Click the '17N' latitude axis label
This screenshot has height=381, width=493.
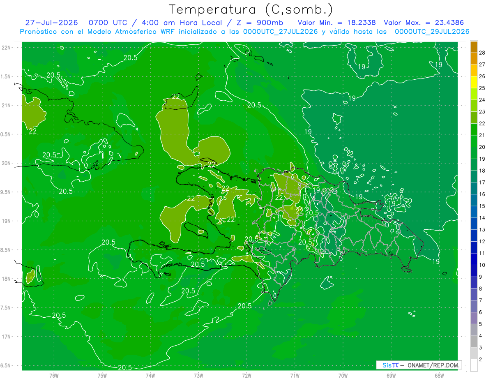tap(6, 337)
